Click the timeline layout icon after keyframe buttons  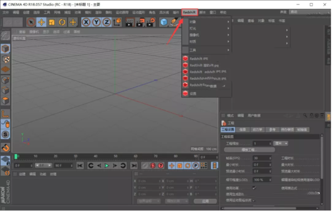click(x=215, y=166)
